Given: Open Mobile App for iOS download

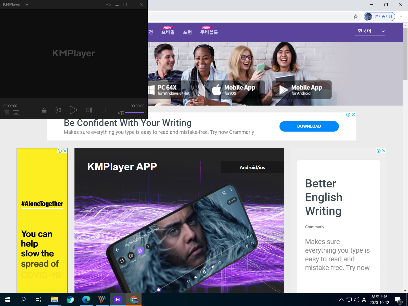Looking at the screenshot, I should point(235,90).
